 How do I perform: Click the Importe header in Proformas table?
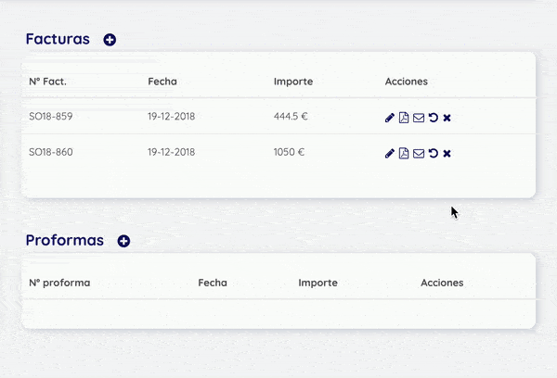317,283
